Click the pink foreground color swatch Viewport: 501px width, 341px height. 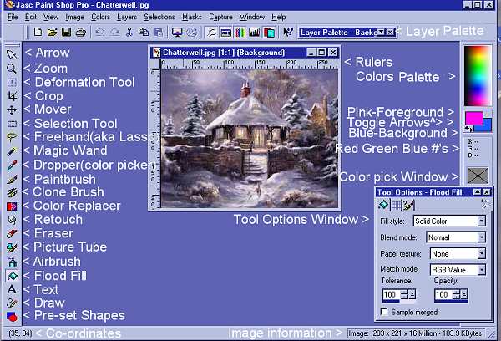pos(473,118)
